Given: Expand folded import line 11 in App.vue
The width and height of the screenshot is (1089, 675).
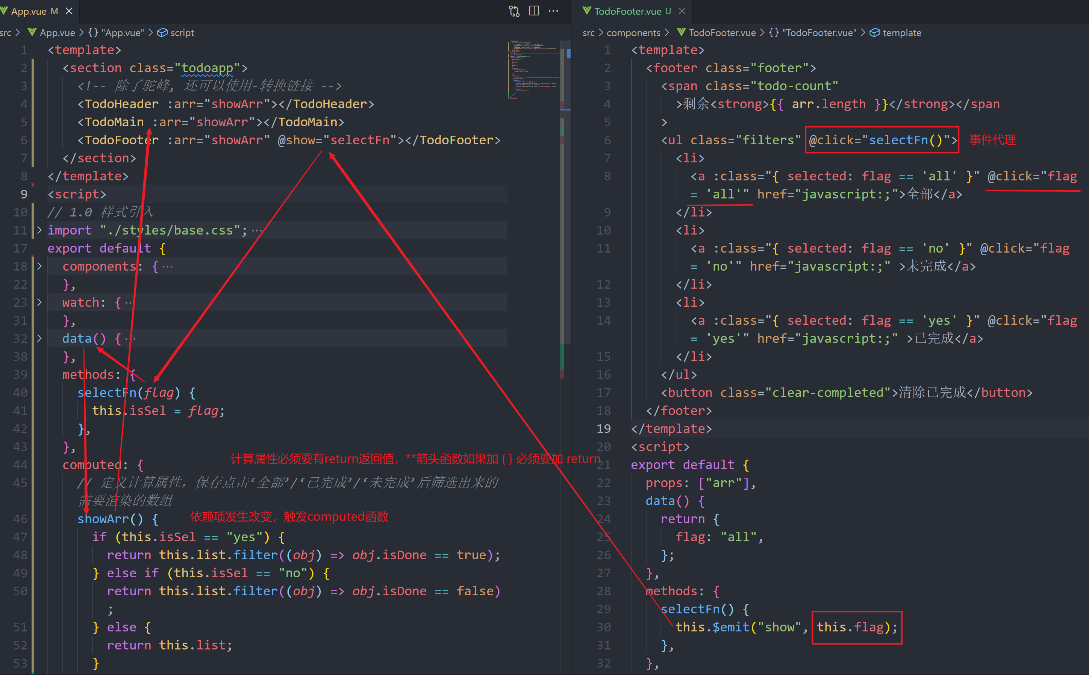Looking at the screenshot, I should 39,230.
